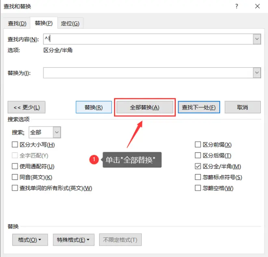Open the 格式(O) dropdown button
The image size is (268, 257).
(x=30, y=240)
